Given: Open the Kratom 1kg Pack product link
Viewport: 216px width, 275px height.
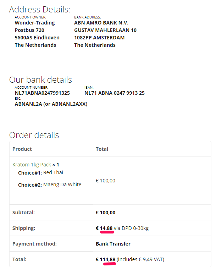Looking at the screenshot, I should [32, 165].
